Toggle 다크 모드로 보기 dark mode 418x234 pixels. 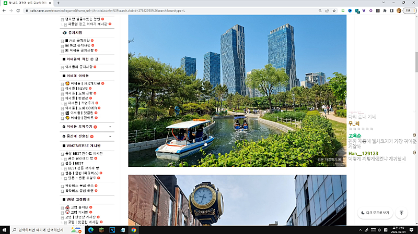coord(375,213)
